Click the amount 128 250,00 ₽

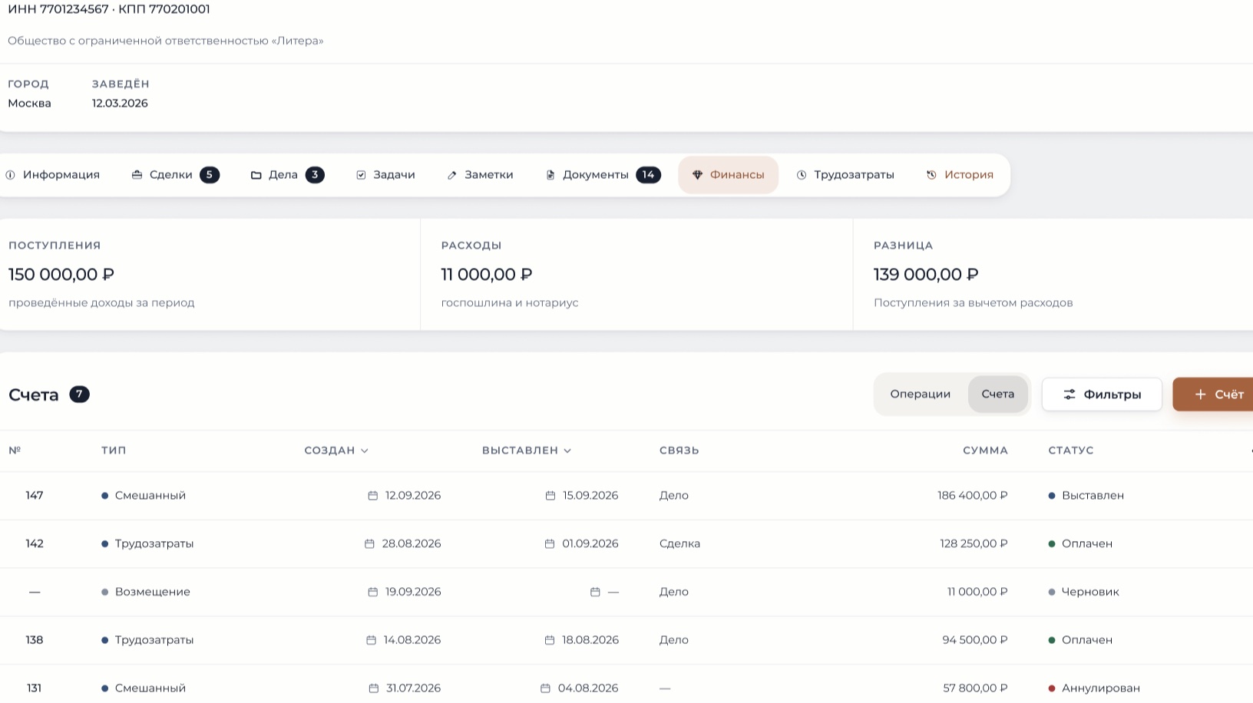974,544
